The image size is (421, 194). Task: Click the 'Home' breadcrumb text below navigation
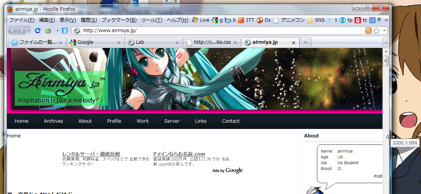pos(14,136)
